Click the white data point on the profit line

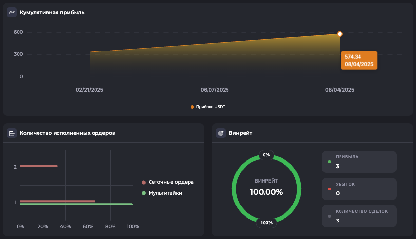tap(340, 34)
